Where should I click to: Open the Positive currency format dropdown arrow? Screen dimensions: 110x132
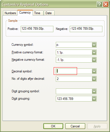coord(94,52)
